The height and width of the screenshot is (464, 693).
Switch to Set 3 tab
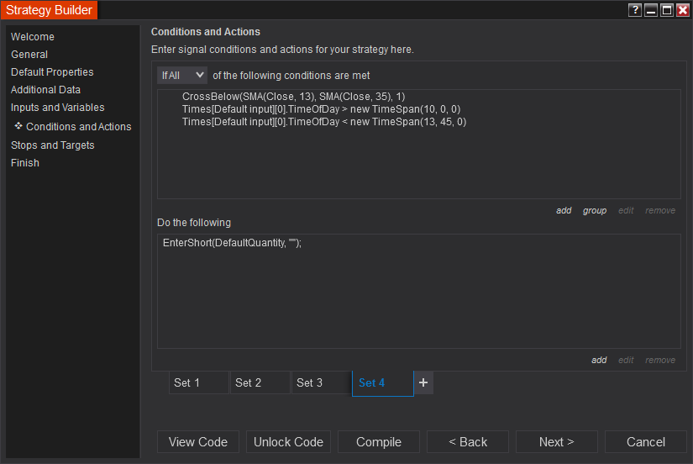coord(322,382)
